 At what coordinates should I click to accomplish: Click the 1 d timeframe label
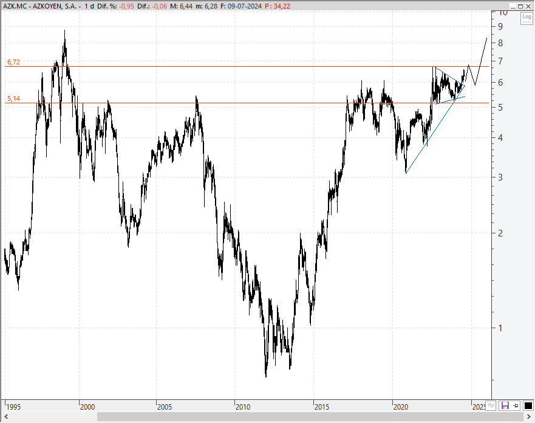(x=89, y=6)
